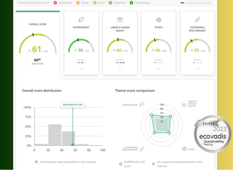
Task: Click the Environment card title
Action: [x=81, y=27]
